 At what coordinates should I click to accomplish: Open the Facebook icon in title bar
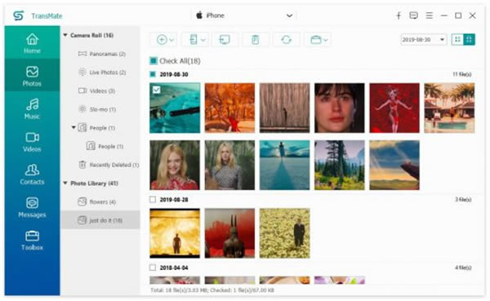pyautogui.click(x=399, y=15)
